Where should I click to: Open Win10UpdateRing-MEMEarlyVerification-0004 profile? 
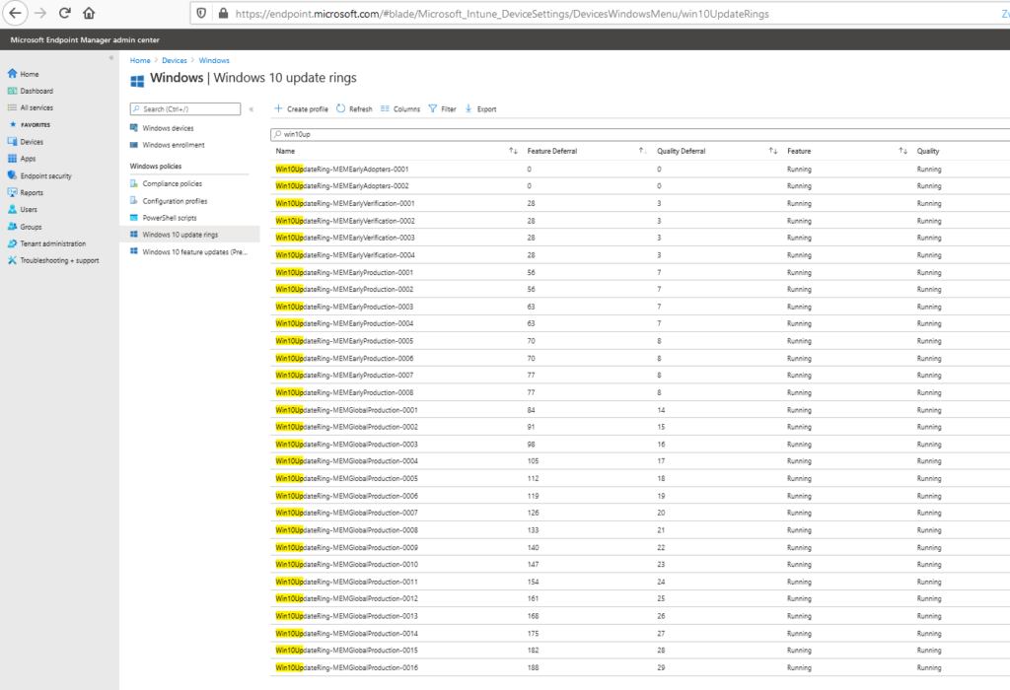(345, 255)
